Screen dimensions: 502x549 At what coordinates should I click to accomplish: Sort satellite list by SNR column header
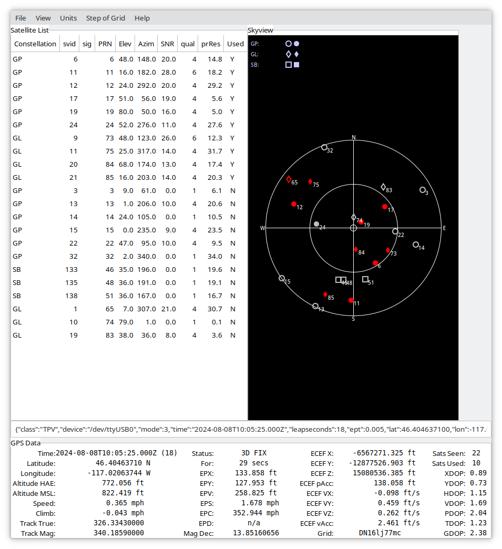pyautogui.click(x=168, y=44)
